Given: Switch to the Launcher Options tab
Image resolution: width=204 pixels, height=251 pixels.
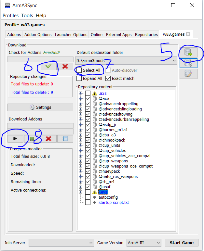Looking at the screenshot, I should [71, 34].
